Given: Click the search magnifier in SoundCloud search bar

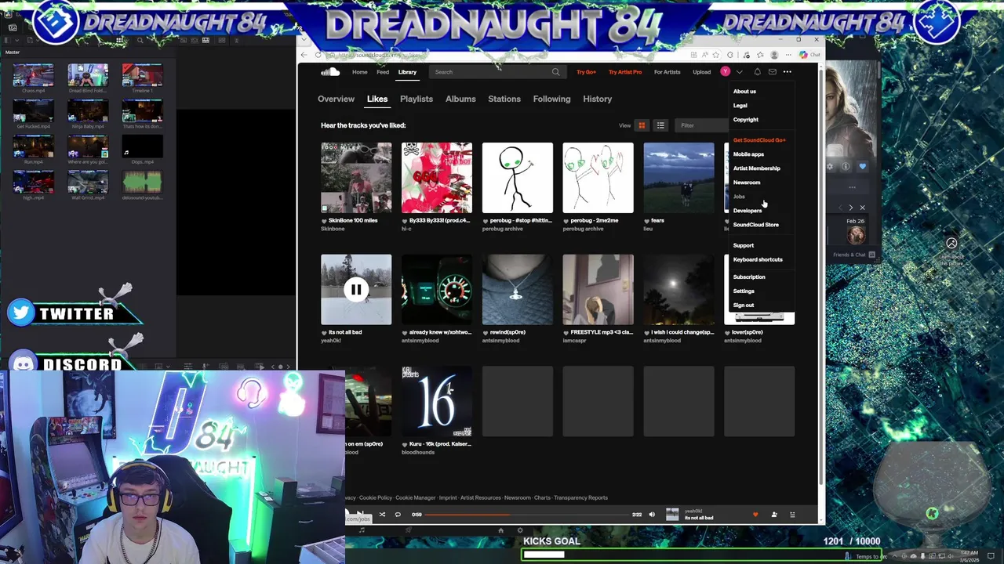Looking at the screenshot, I should click(x=555, y=72).
